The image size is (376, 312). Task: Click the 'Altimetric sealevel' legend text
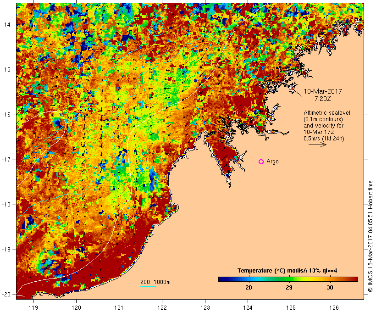[327, 113]
